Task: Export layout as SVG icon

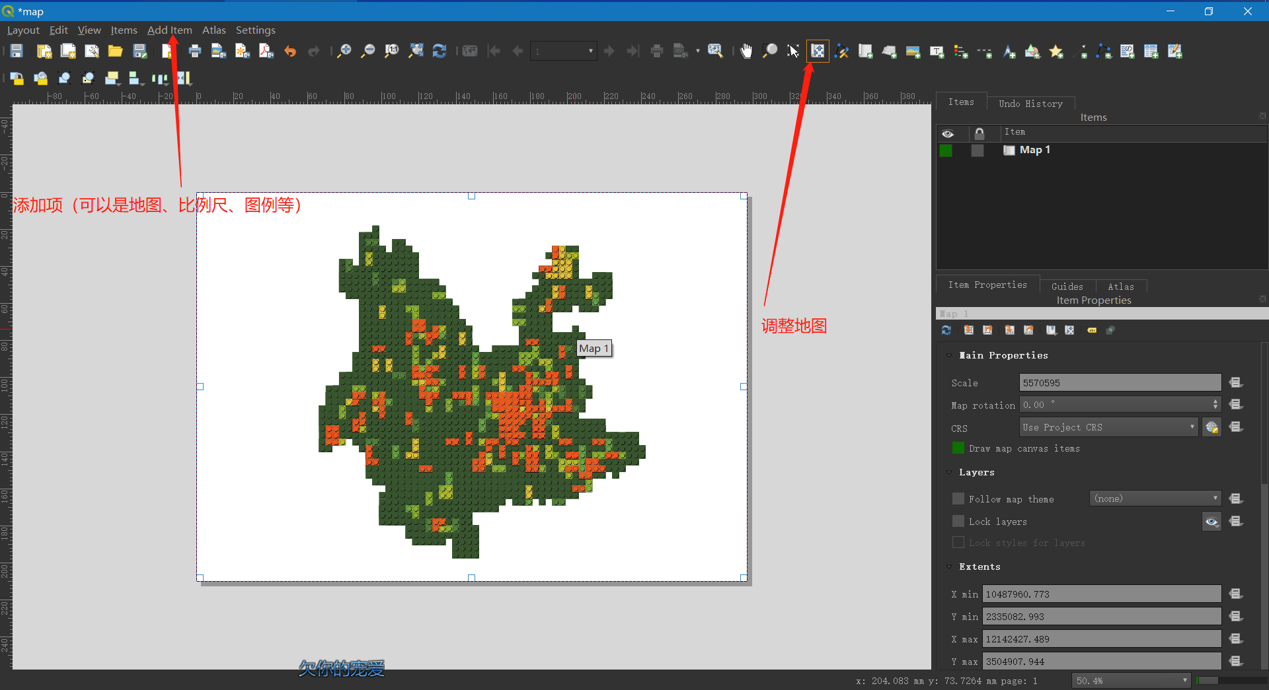Action: pos(242,51)
